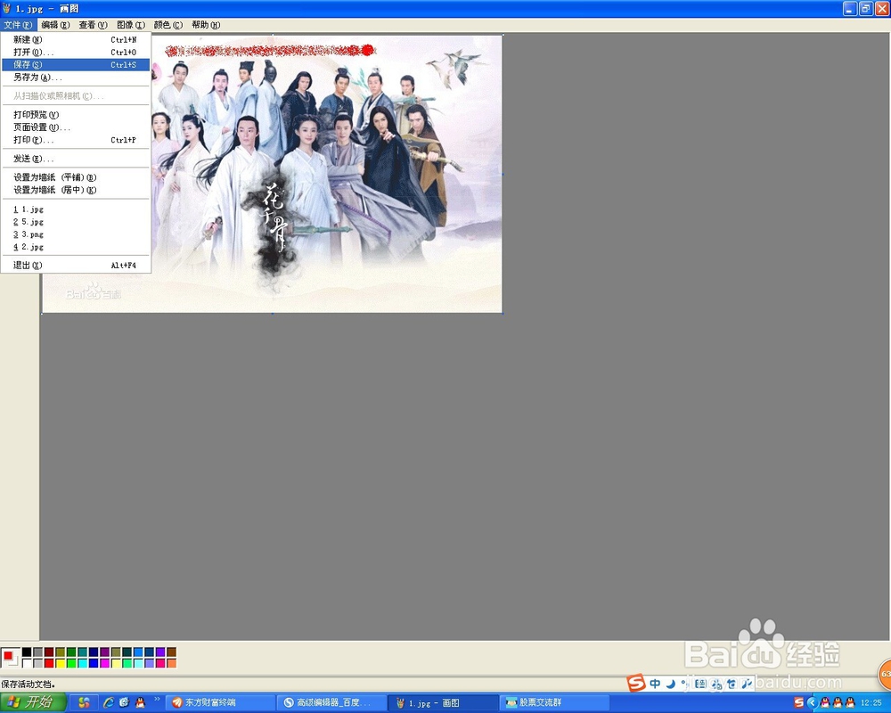Viewport: 891px width, 713px height.
Task: Open soft keyboard icon on Sogou IME bar
Action: (700, 684)
